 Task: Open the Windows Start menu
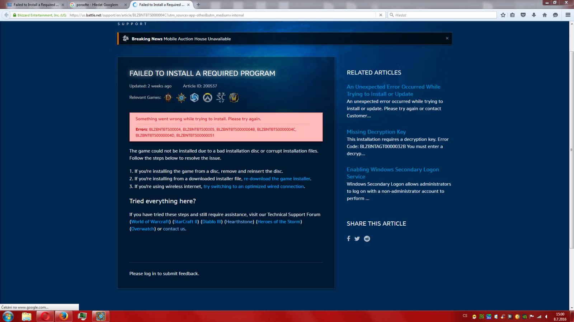click(8, 316)
